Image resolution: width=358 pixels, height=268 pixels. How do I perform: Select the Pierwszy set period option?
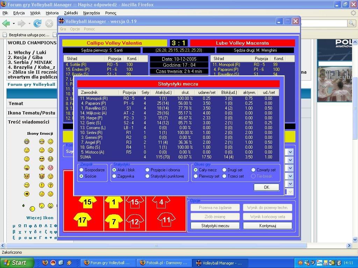point(196,176)
